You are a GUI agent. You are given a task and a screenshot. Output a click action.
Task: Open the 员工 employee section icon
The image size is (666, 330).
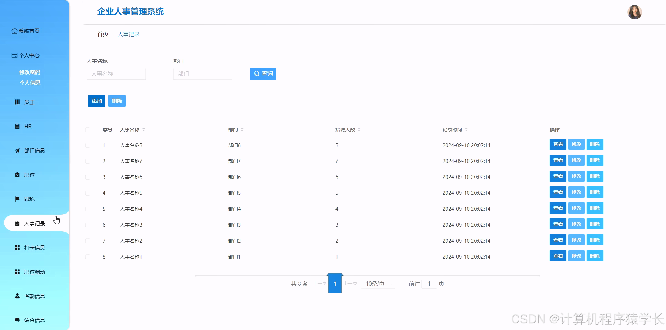tap(17, 102)
